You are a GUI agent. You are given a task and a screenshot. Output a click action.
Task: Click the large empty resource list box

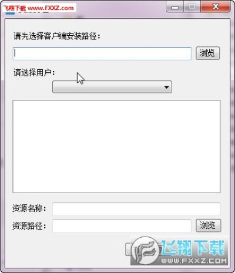pyautogui.click(x=116, y=146)
